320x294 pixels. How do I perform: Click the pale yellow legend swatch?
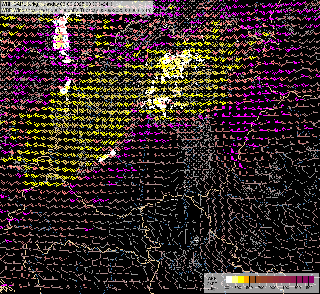coord(235,280)
